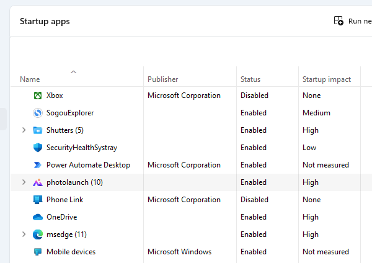Viewport: 372px width, 263px height.
Task: Select the Xbox row name
Action: pyautogui.click(x=55, y=96)
